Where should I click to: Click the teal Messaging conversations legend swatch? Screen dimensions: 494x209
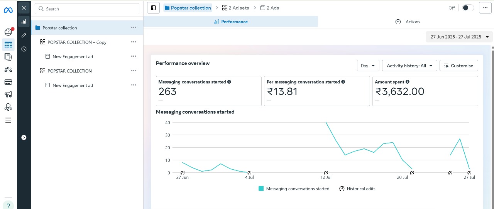pyautogui.click(x=261, y=189)
